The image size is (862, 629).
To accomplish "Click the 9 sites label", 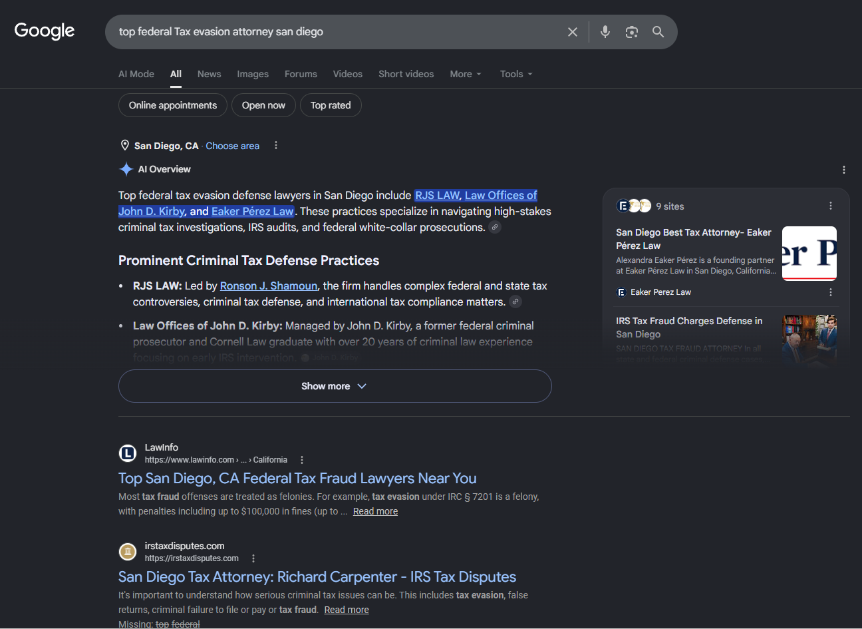I will 670,206.
